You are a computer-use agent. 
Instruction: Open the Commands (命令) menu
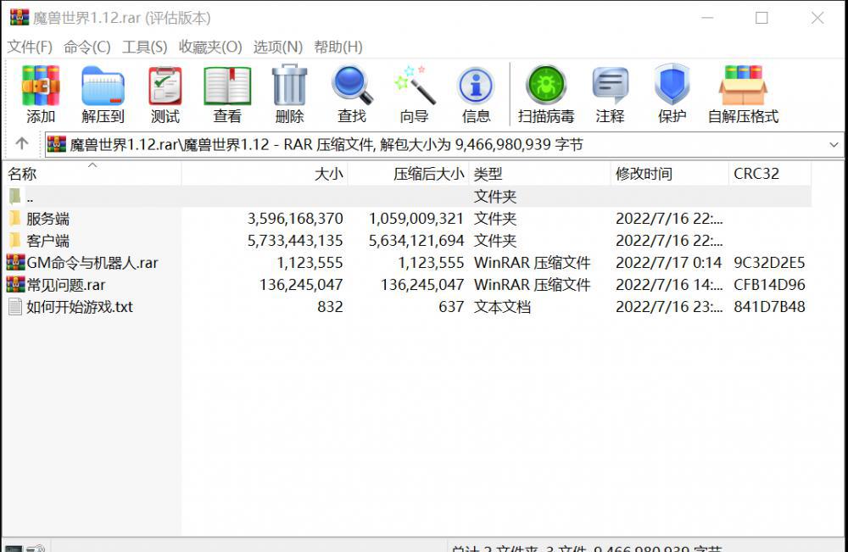87,47
